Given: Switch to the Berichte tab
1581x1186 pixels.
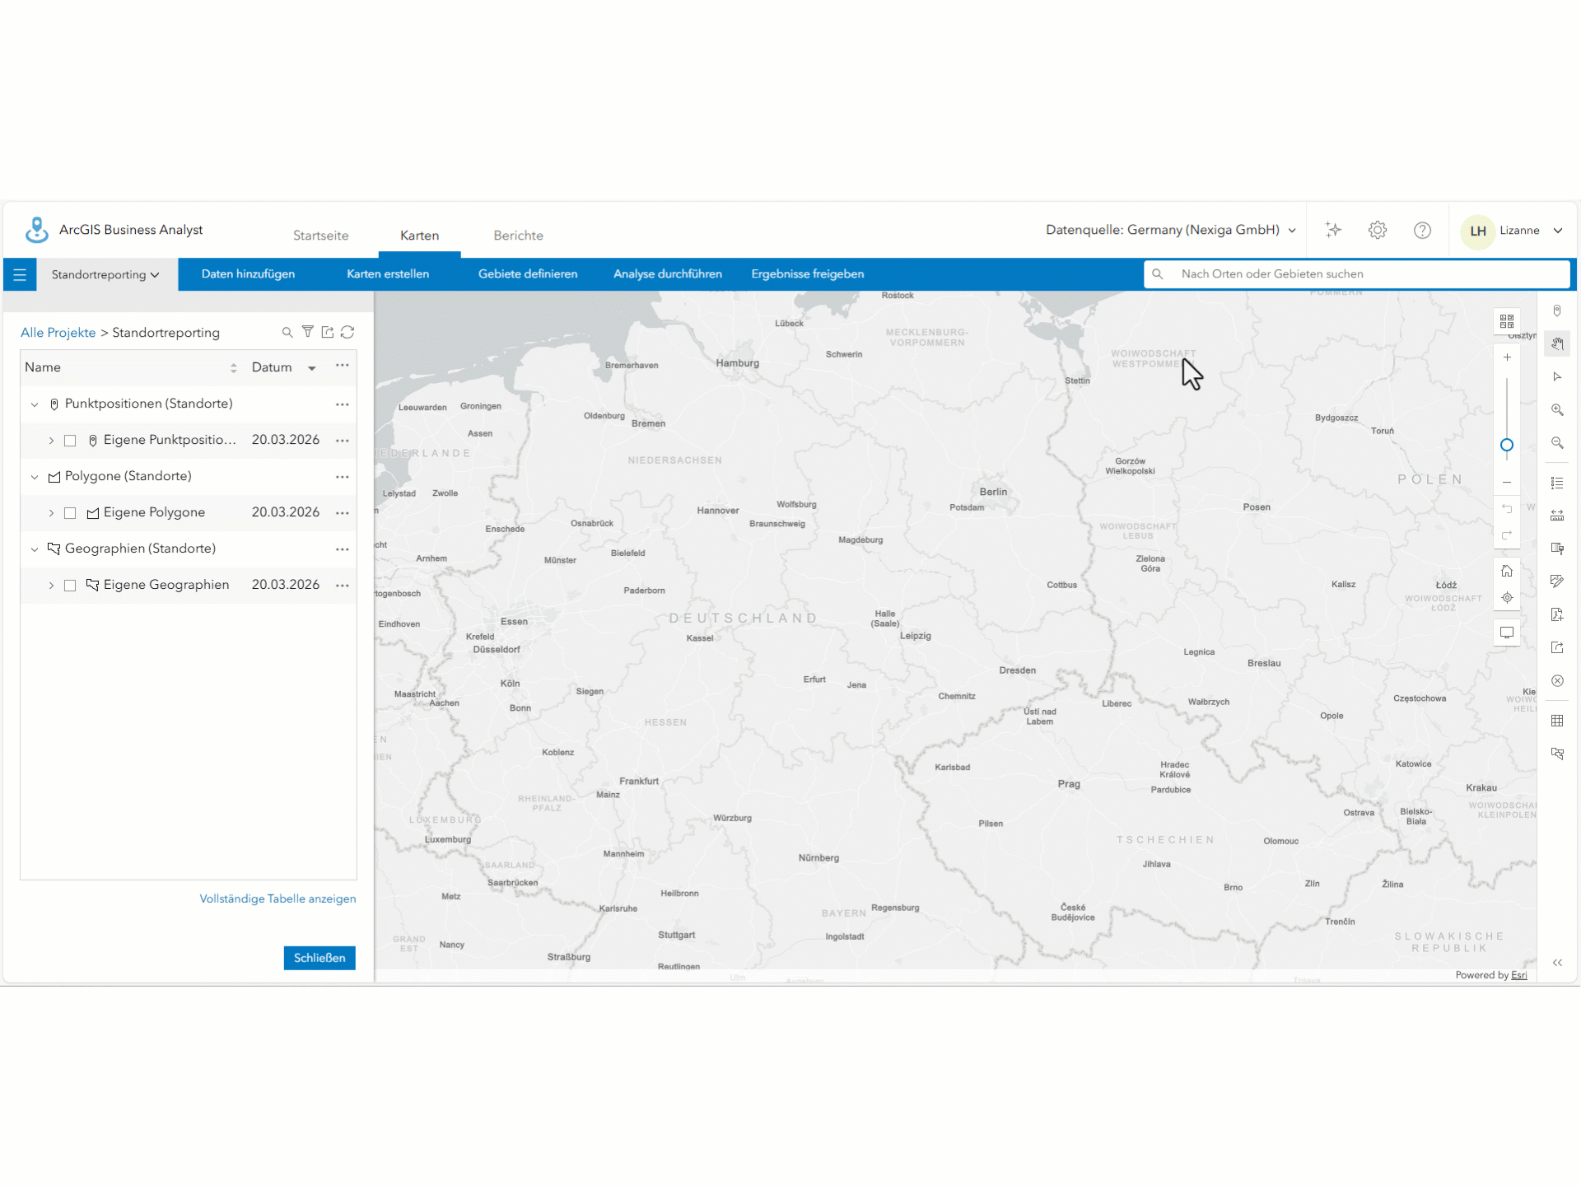Looking at the screenshot, I should (x=518, y=236).
